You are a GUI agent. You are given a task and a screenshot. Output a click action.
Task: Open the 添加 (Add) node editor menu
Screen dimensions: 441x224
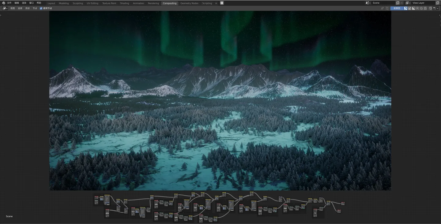click(27, 8)
